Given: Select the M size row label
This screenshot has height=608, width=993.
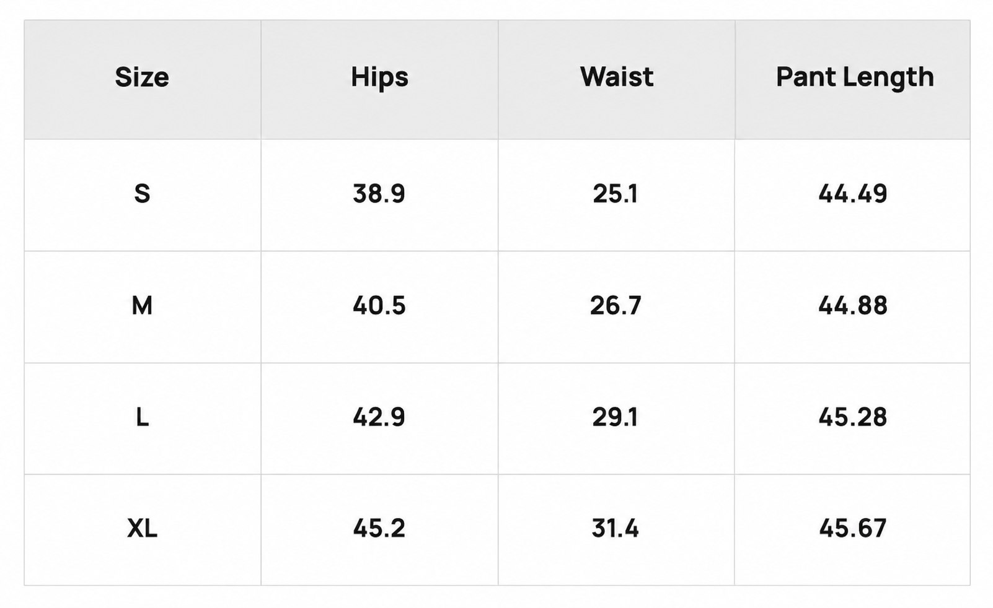Looking at the screenshot, I should coord(142,306).
